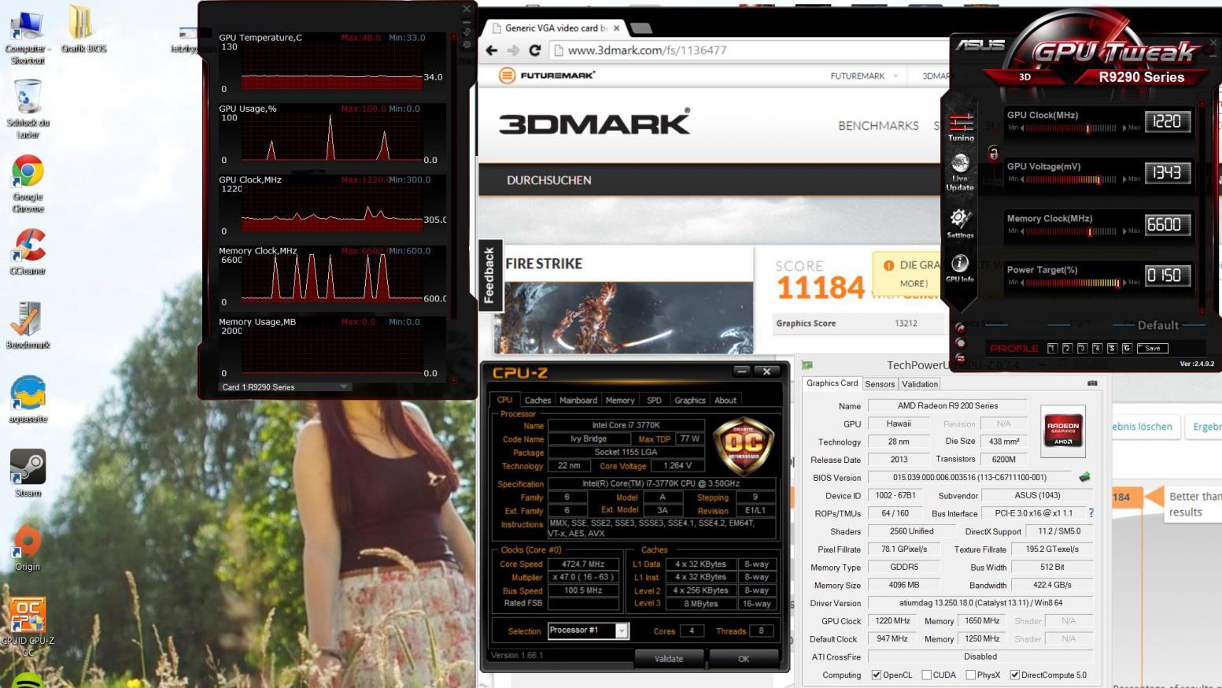Adjust the GPU Voltage(mV) slider

pos(1072,179)
